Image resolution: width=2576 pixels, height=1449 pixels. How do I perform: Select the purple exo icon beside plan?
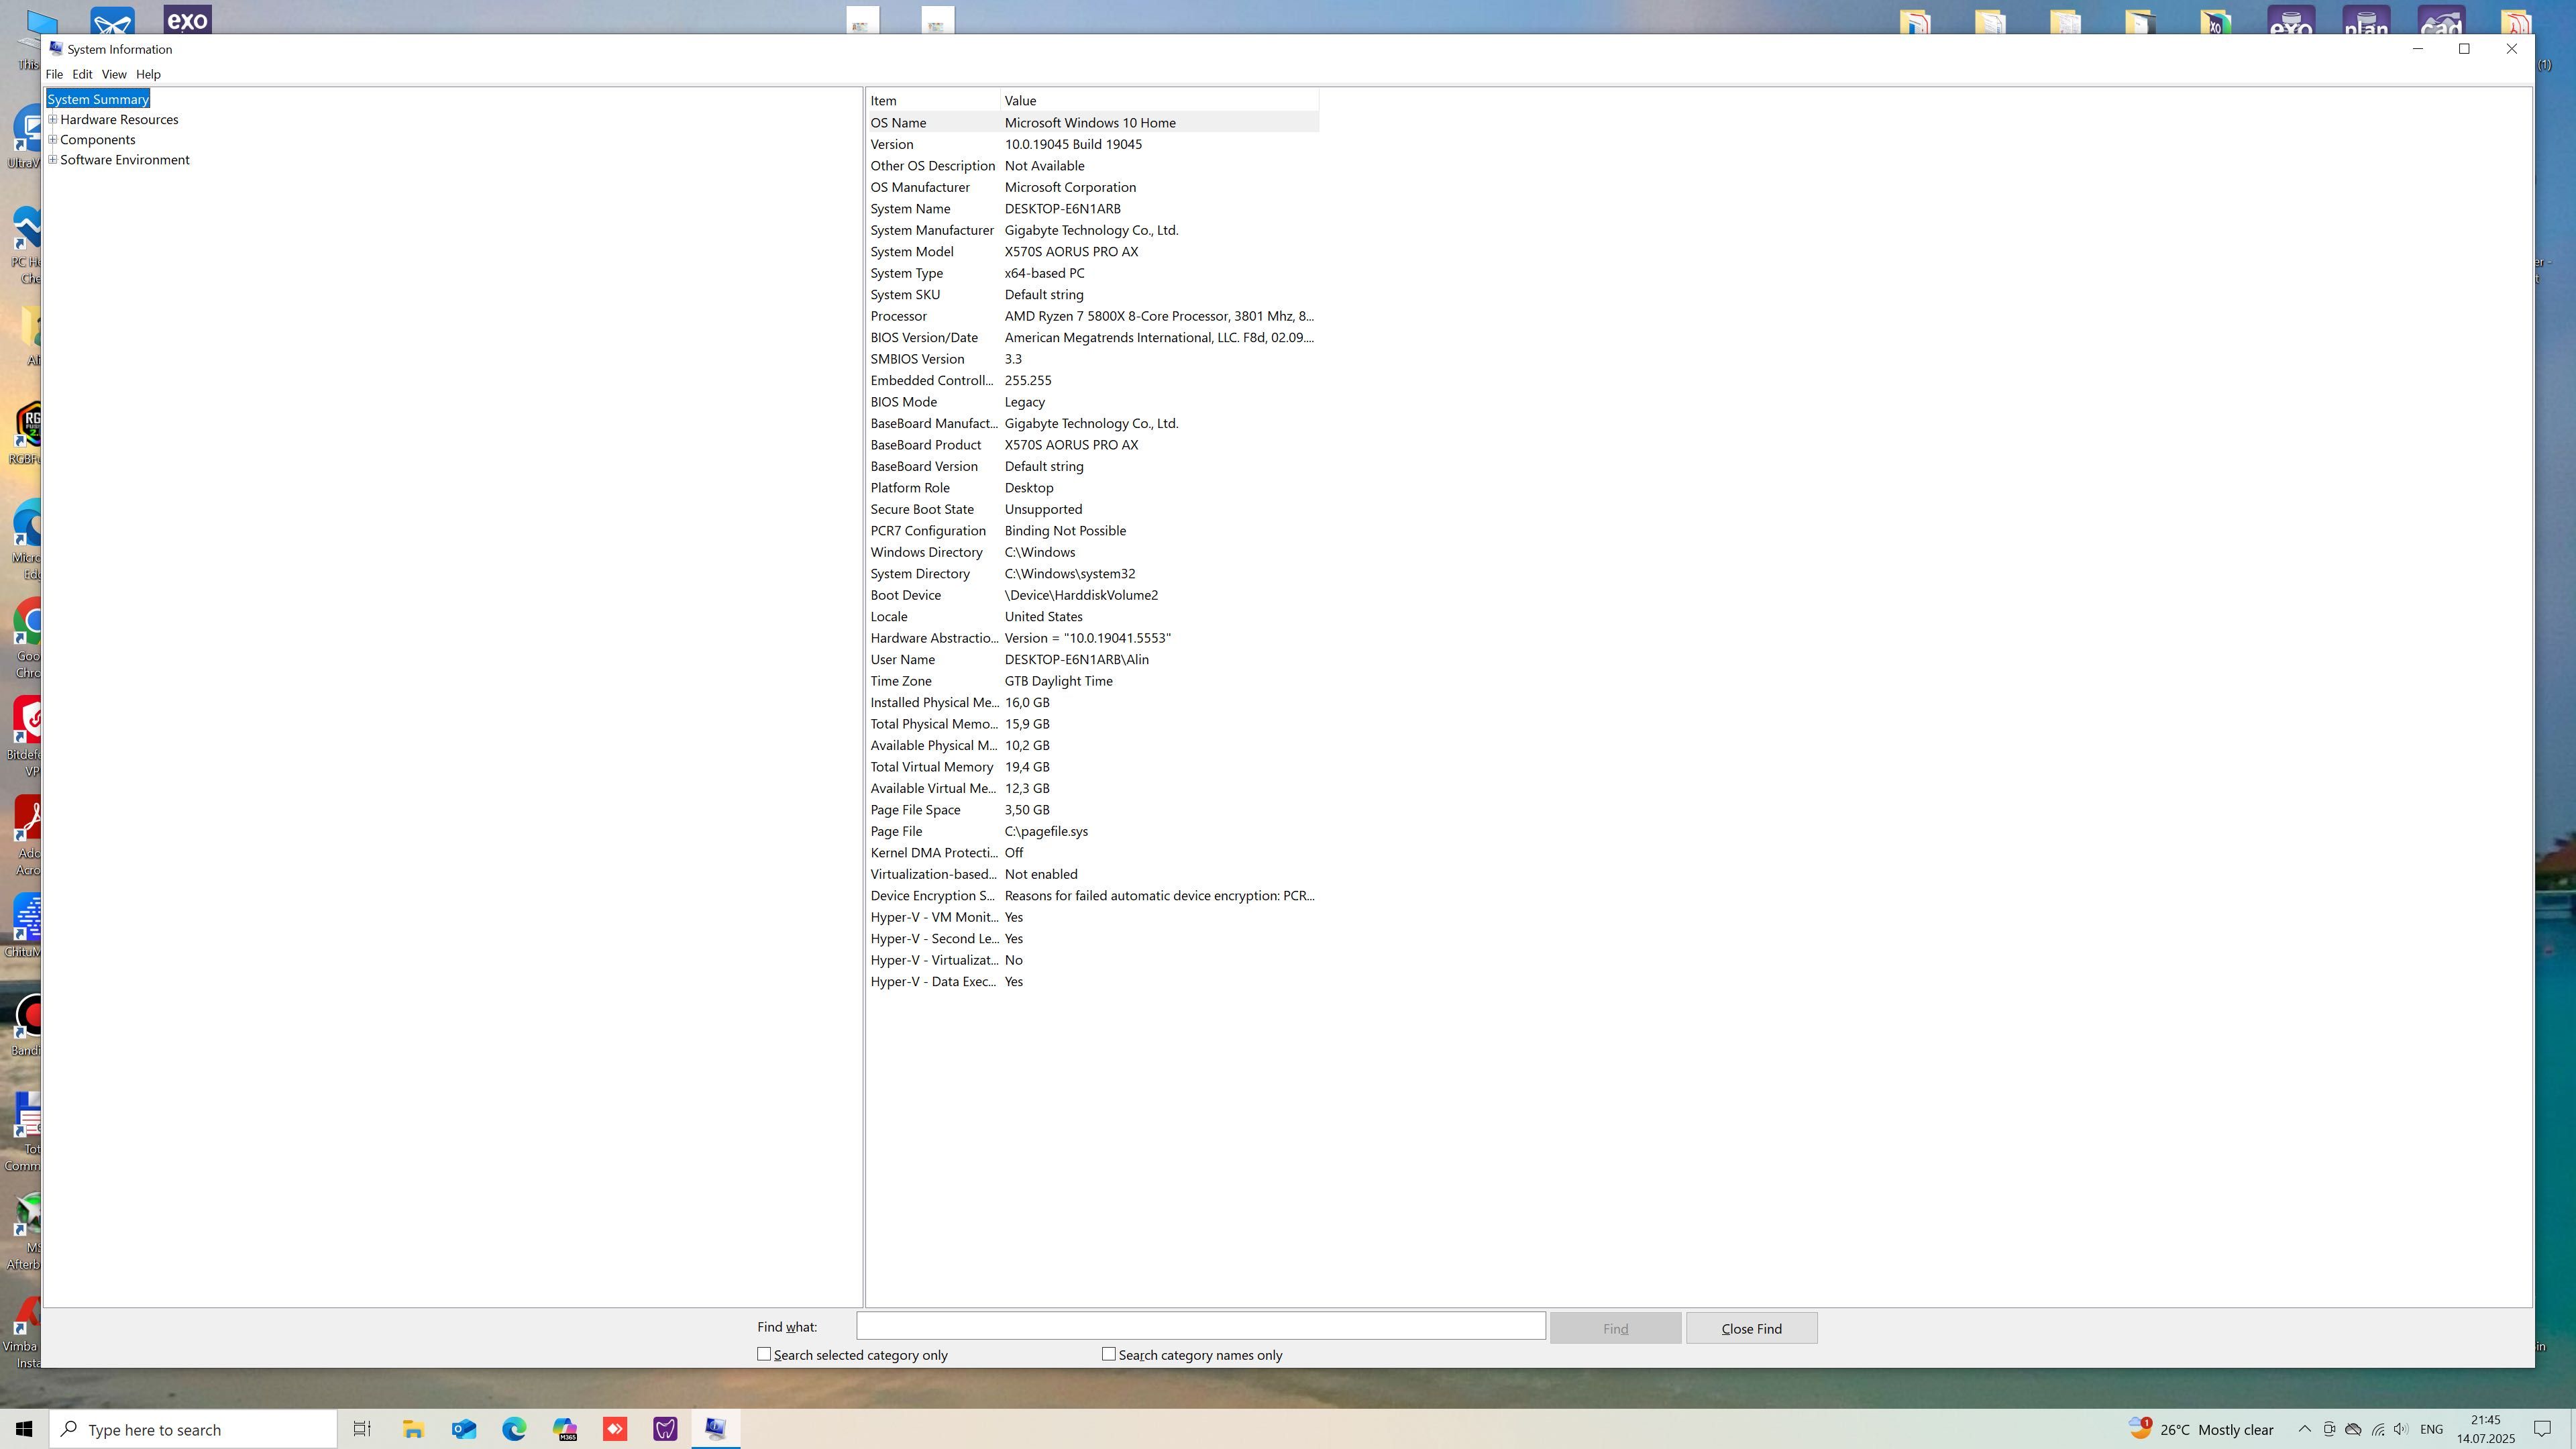(x=2291, y=20)
